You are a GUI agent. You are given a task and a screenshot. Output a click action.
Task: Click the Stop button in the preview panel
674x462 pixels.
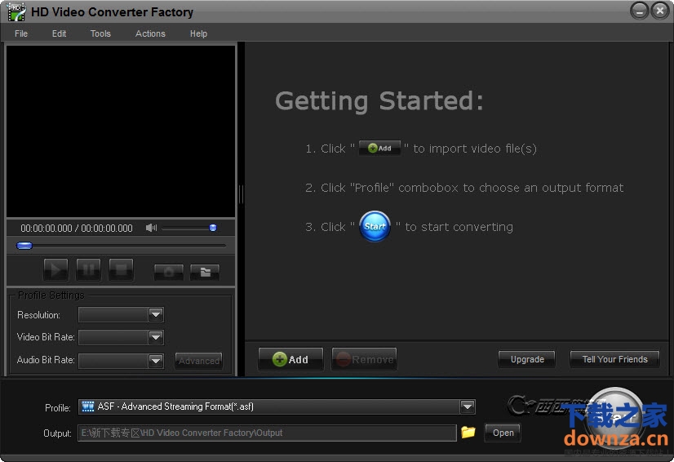[x=122, y=269]
